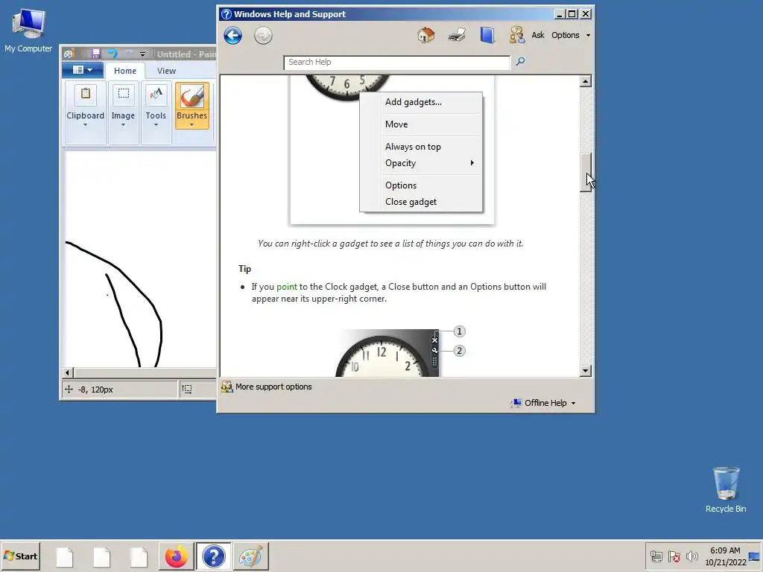Save the drawing with Paint's Save icon
Viewport: 763px width, 572px height.
coord(95,54)
